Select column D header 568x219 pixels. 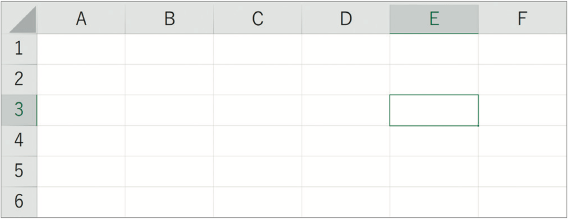click(x=346, y=19)
